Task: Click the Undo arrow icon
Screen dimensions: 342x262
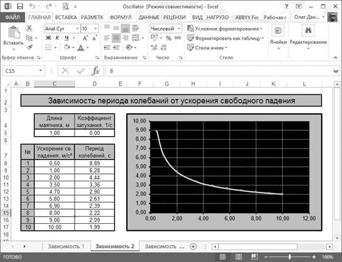Action: point(32,6)
